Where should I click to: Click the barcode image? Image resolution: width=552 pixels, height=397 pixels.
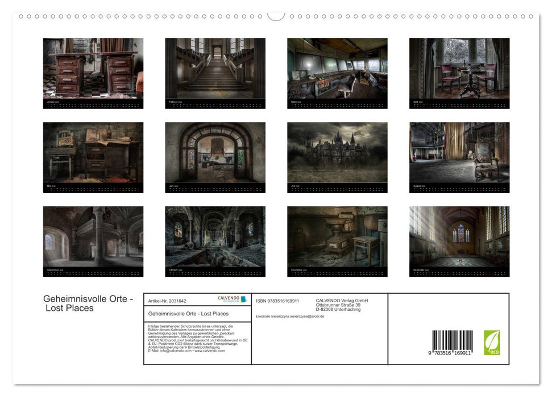coord(453,343)
